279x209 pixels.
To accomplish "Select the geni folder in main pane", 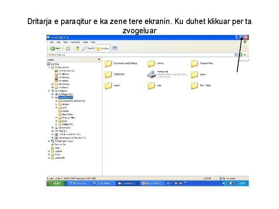I will (x=155, y=86).
